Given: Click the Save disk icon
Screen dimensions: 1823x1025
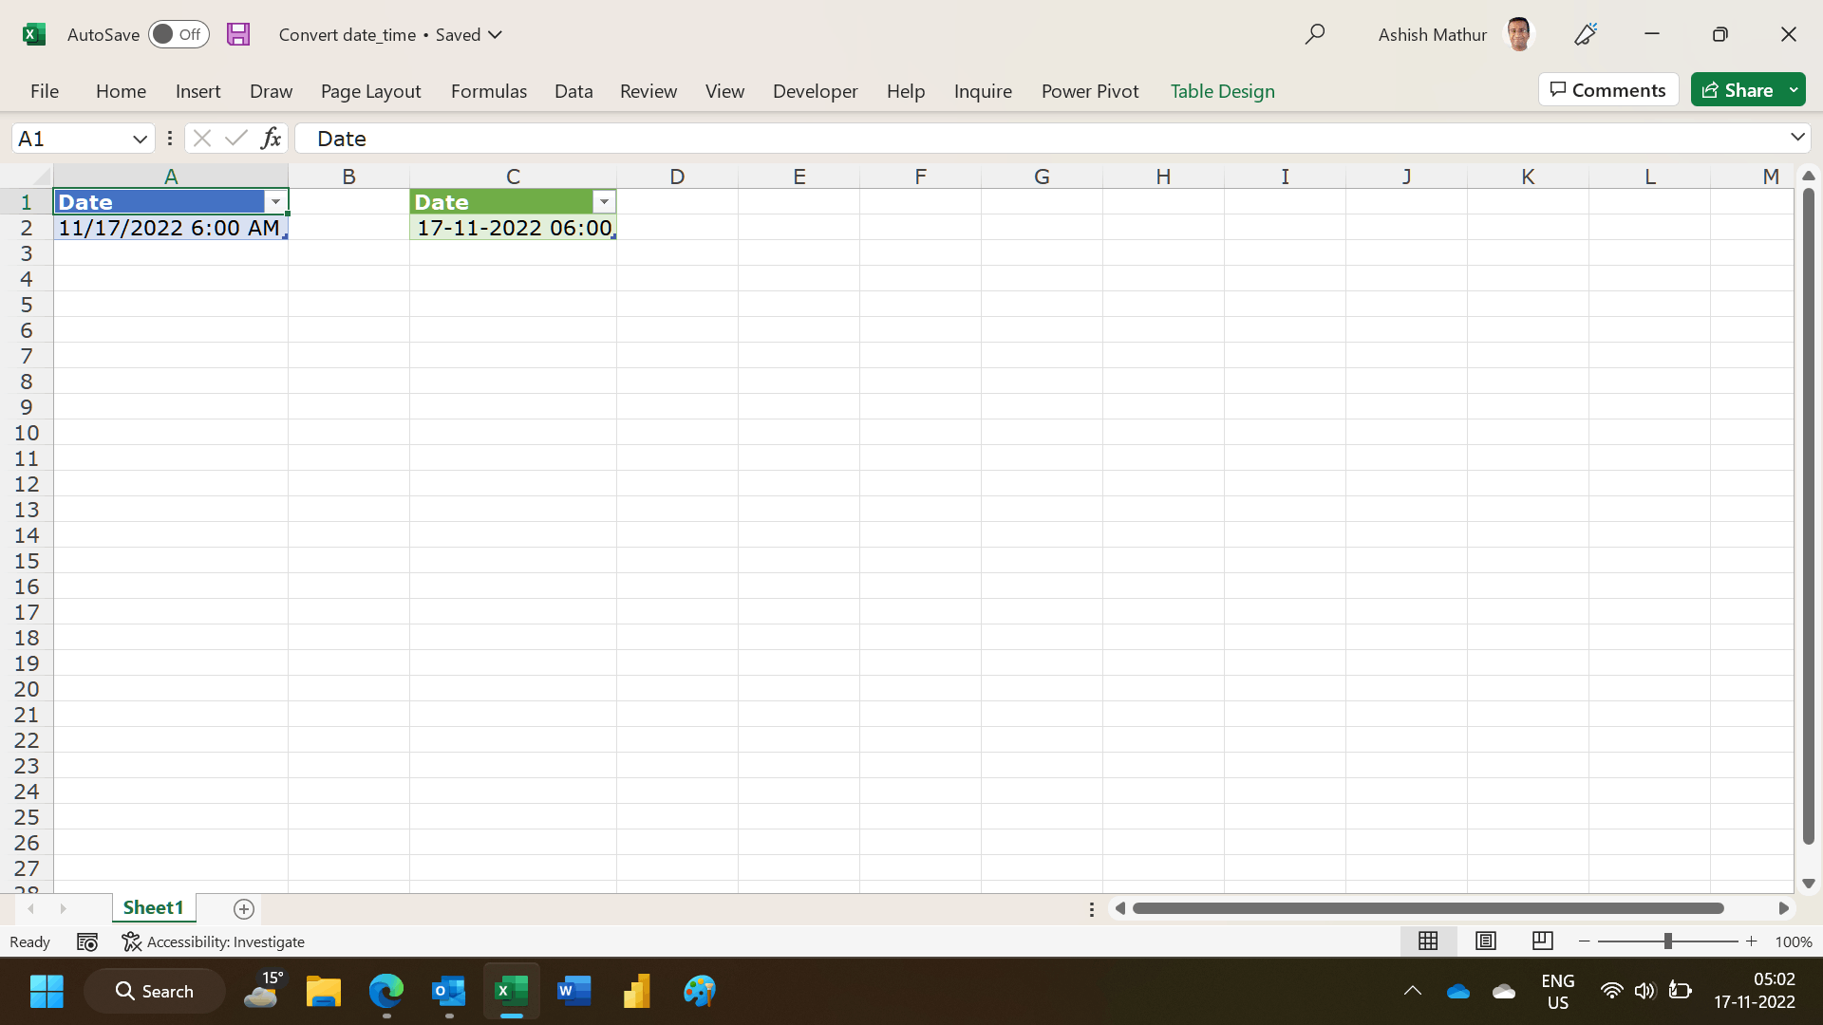Looking at the screenshot, I should (x=238, y=35).
